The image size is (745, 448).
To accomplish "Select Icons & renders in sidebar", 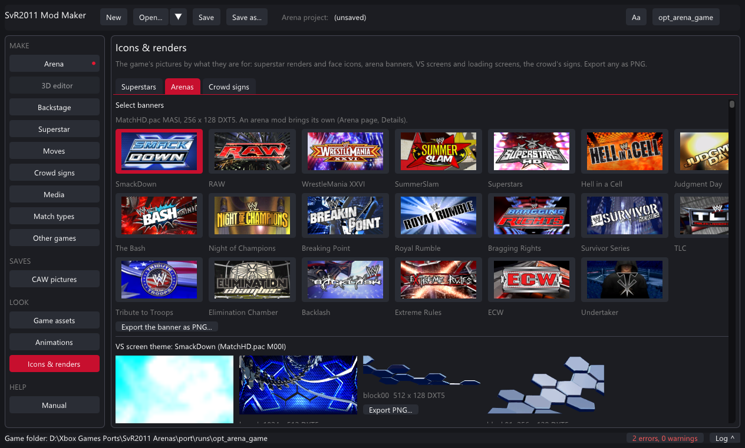I will tap(54, 364).
